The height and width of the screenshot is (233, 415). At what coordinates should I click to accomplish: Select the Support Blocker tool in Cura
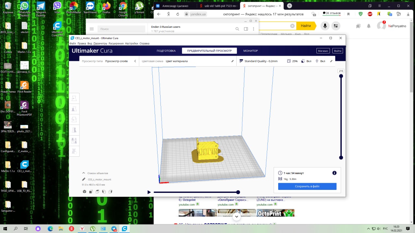pyautogui.click(x=74, y=151)
